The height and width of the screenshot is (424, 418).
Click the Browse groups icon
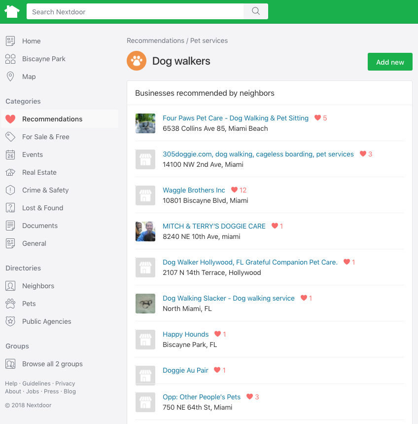point(10,364)
